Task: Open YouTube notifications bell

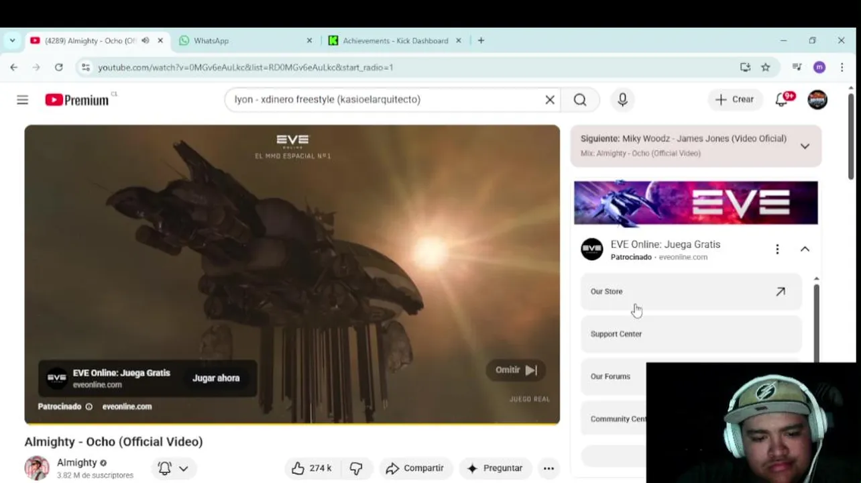Action: [x=783, y=99]
